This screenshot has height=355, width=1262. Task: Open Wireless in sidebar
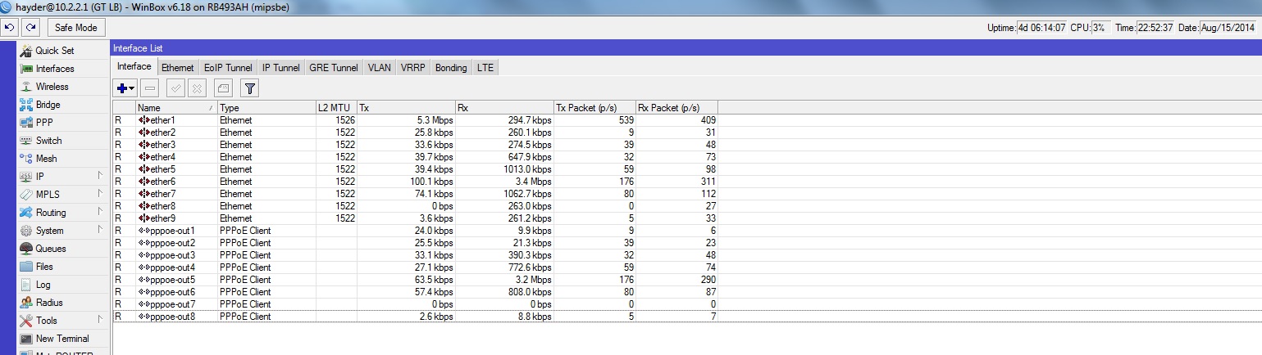click(64, 87)
